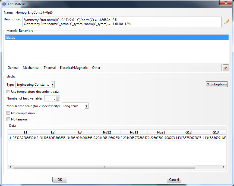Click the pencil icon to edit the Description

click(x=227, y=22)
